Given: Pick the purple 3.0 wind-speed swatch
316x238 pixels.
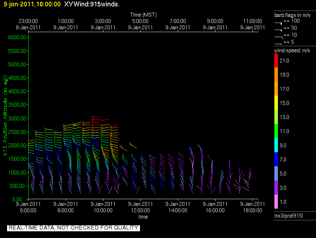Looking at the screenshot, I should (276, 188).
